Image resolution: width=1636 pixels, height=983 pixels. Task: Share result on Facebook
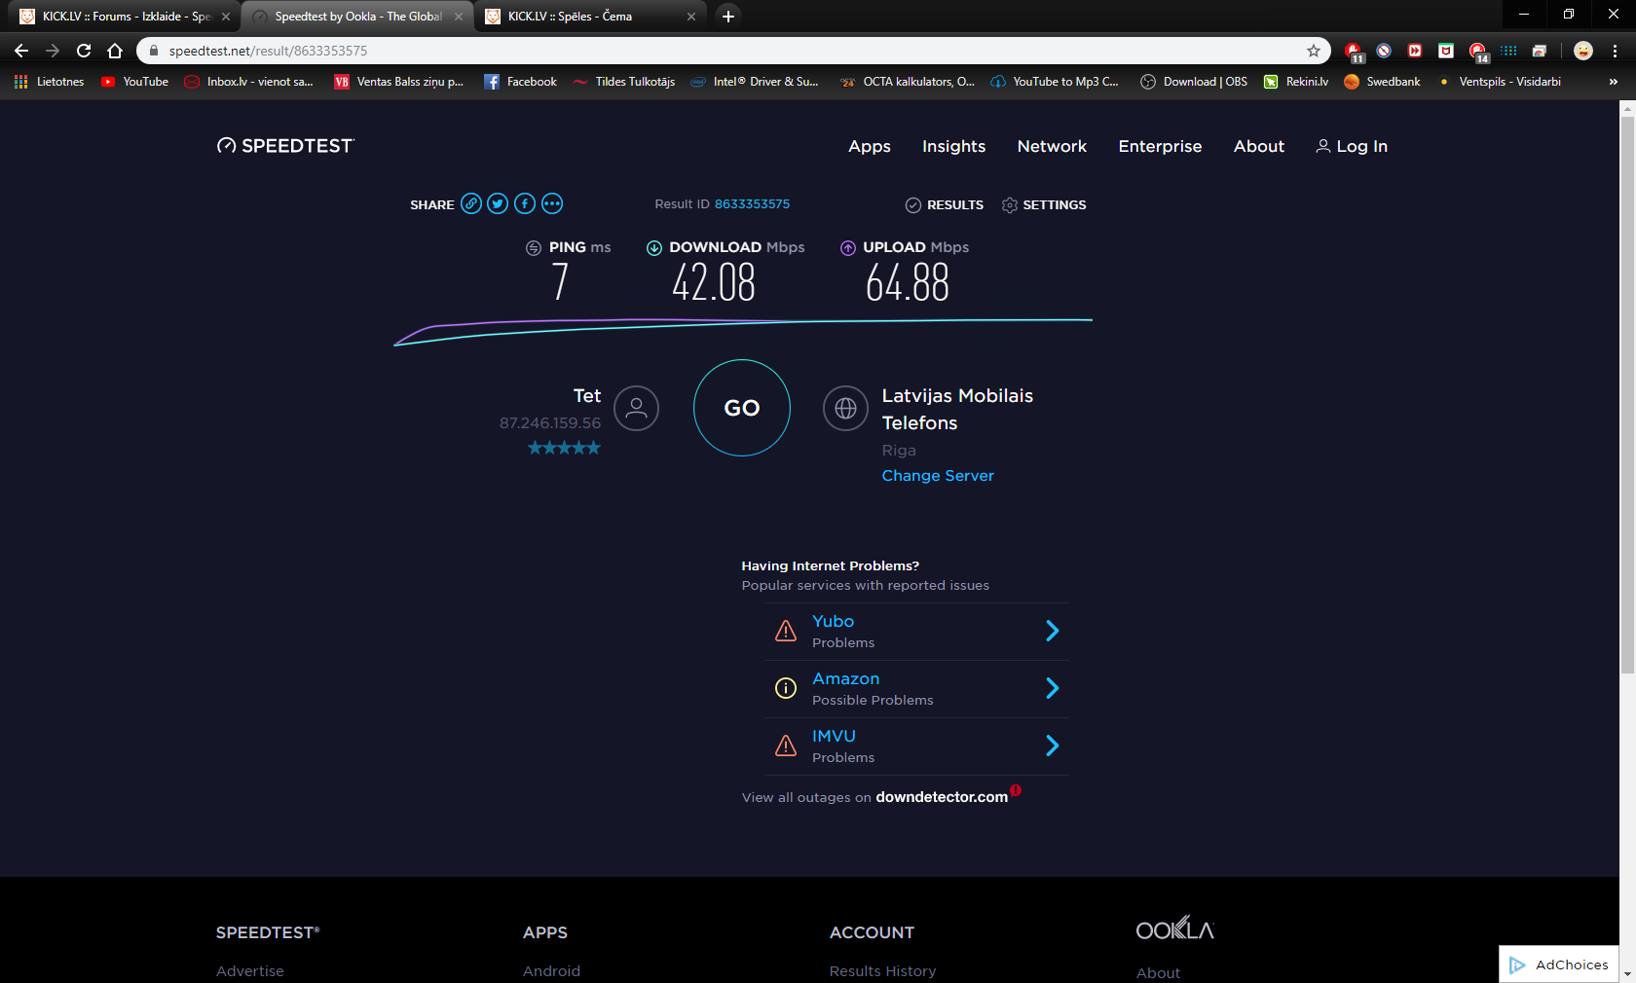pyautogui.click(x=525, y=203)
